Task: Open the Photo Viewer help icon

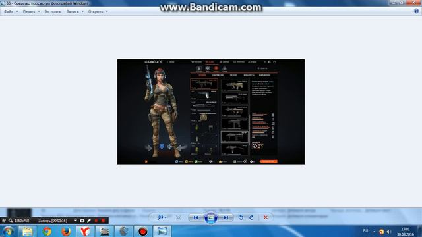Action: pos(416,11)
